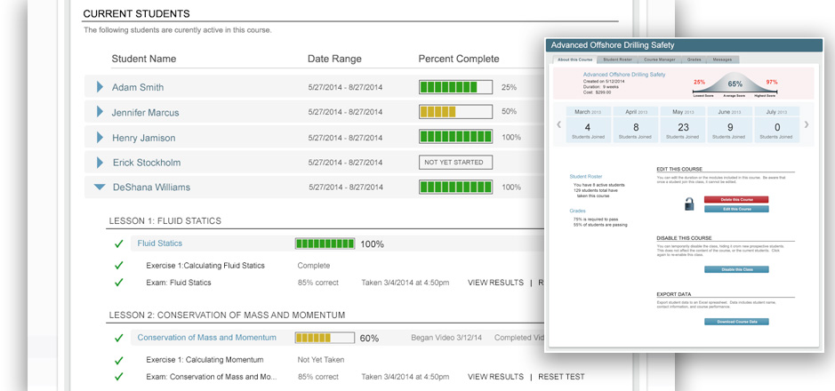Click checkmark beside Exercise 1: Calculating Fluid Statics
This screenshot has width=835, height=391.
119,266
